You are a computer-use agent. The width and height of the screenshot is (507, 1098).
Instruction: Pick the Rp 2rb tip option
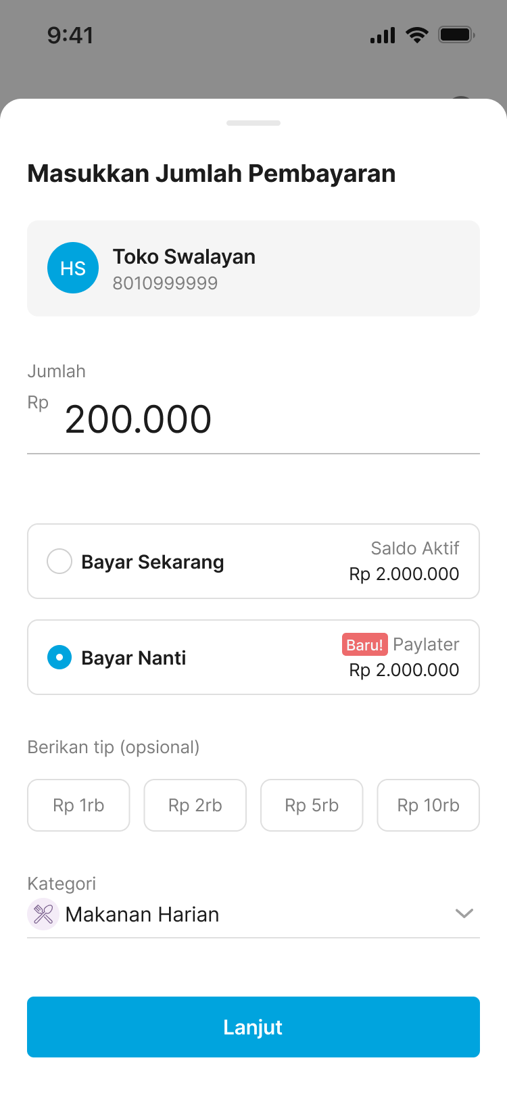195,805
